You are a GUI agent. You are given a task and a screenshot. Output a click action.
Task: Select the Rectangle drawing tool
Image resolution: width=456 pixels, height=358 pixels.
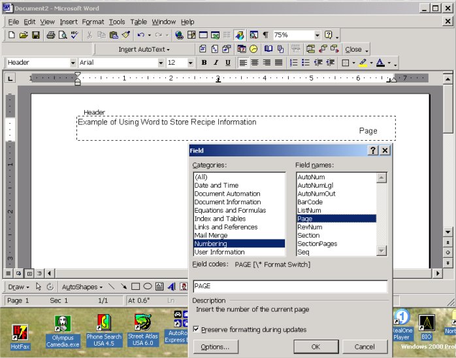point(135,287)
